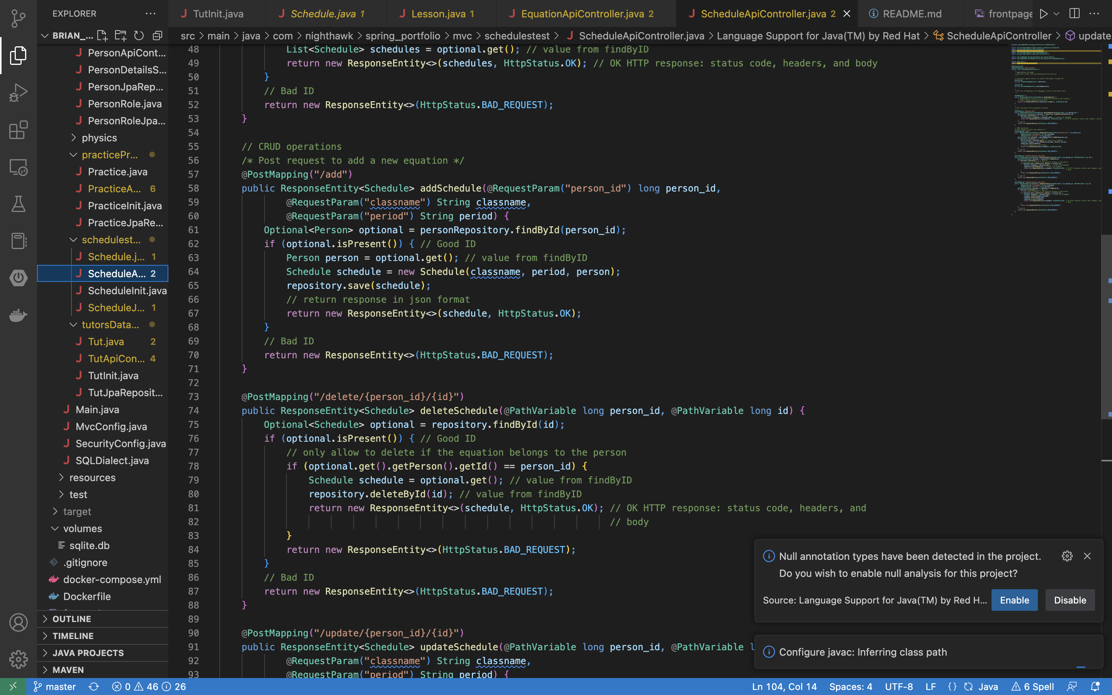Open the Extensions view
The width and height of the screenshot is (1112, 695).
[x=19, y=130]
